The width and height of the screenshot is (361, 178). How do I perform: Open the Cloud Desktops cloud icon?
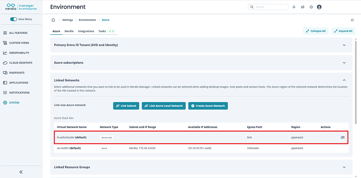(5, 63)
